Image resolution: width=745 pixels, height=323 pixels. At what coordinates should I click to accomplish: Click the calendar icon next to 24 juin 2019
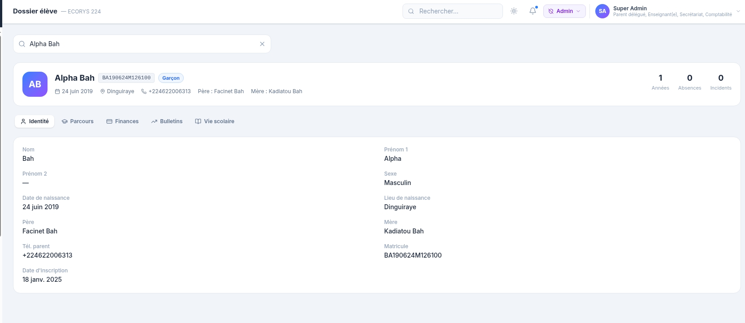tap(57, 91)
